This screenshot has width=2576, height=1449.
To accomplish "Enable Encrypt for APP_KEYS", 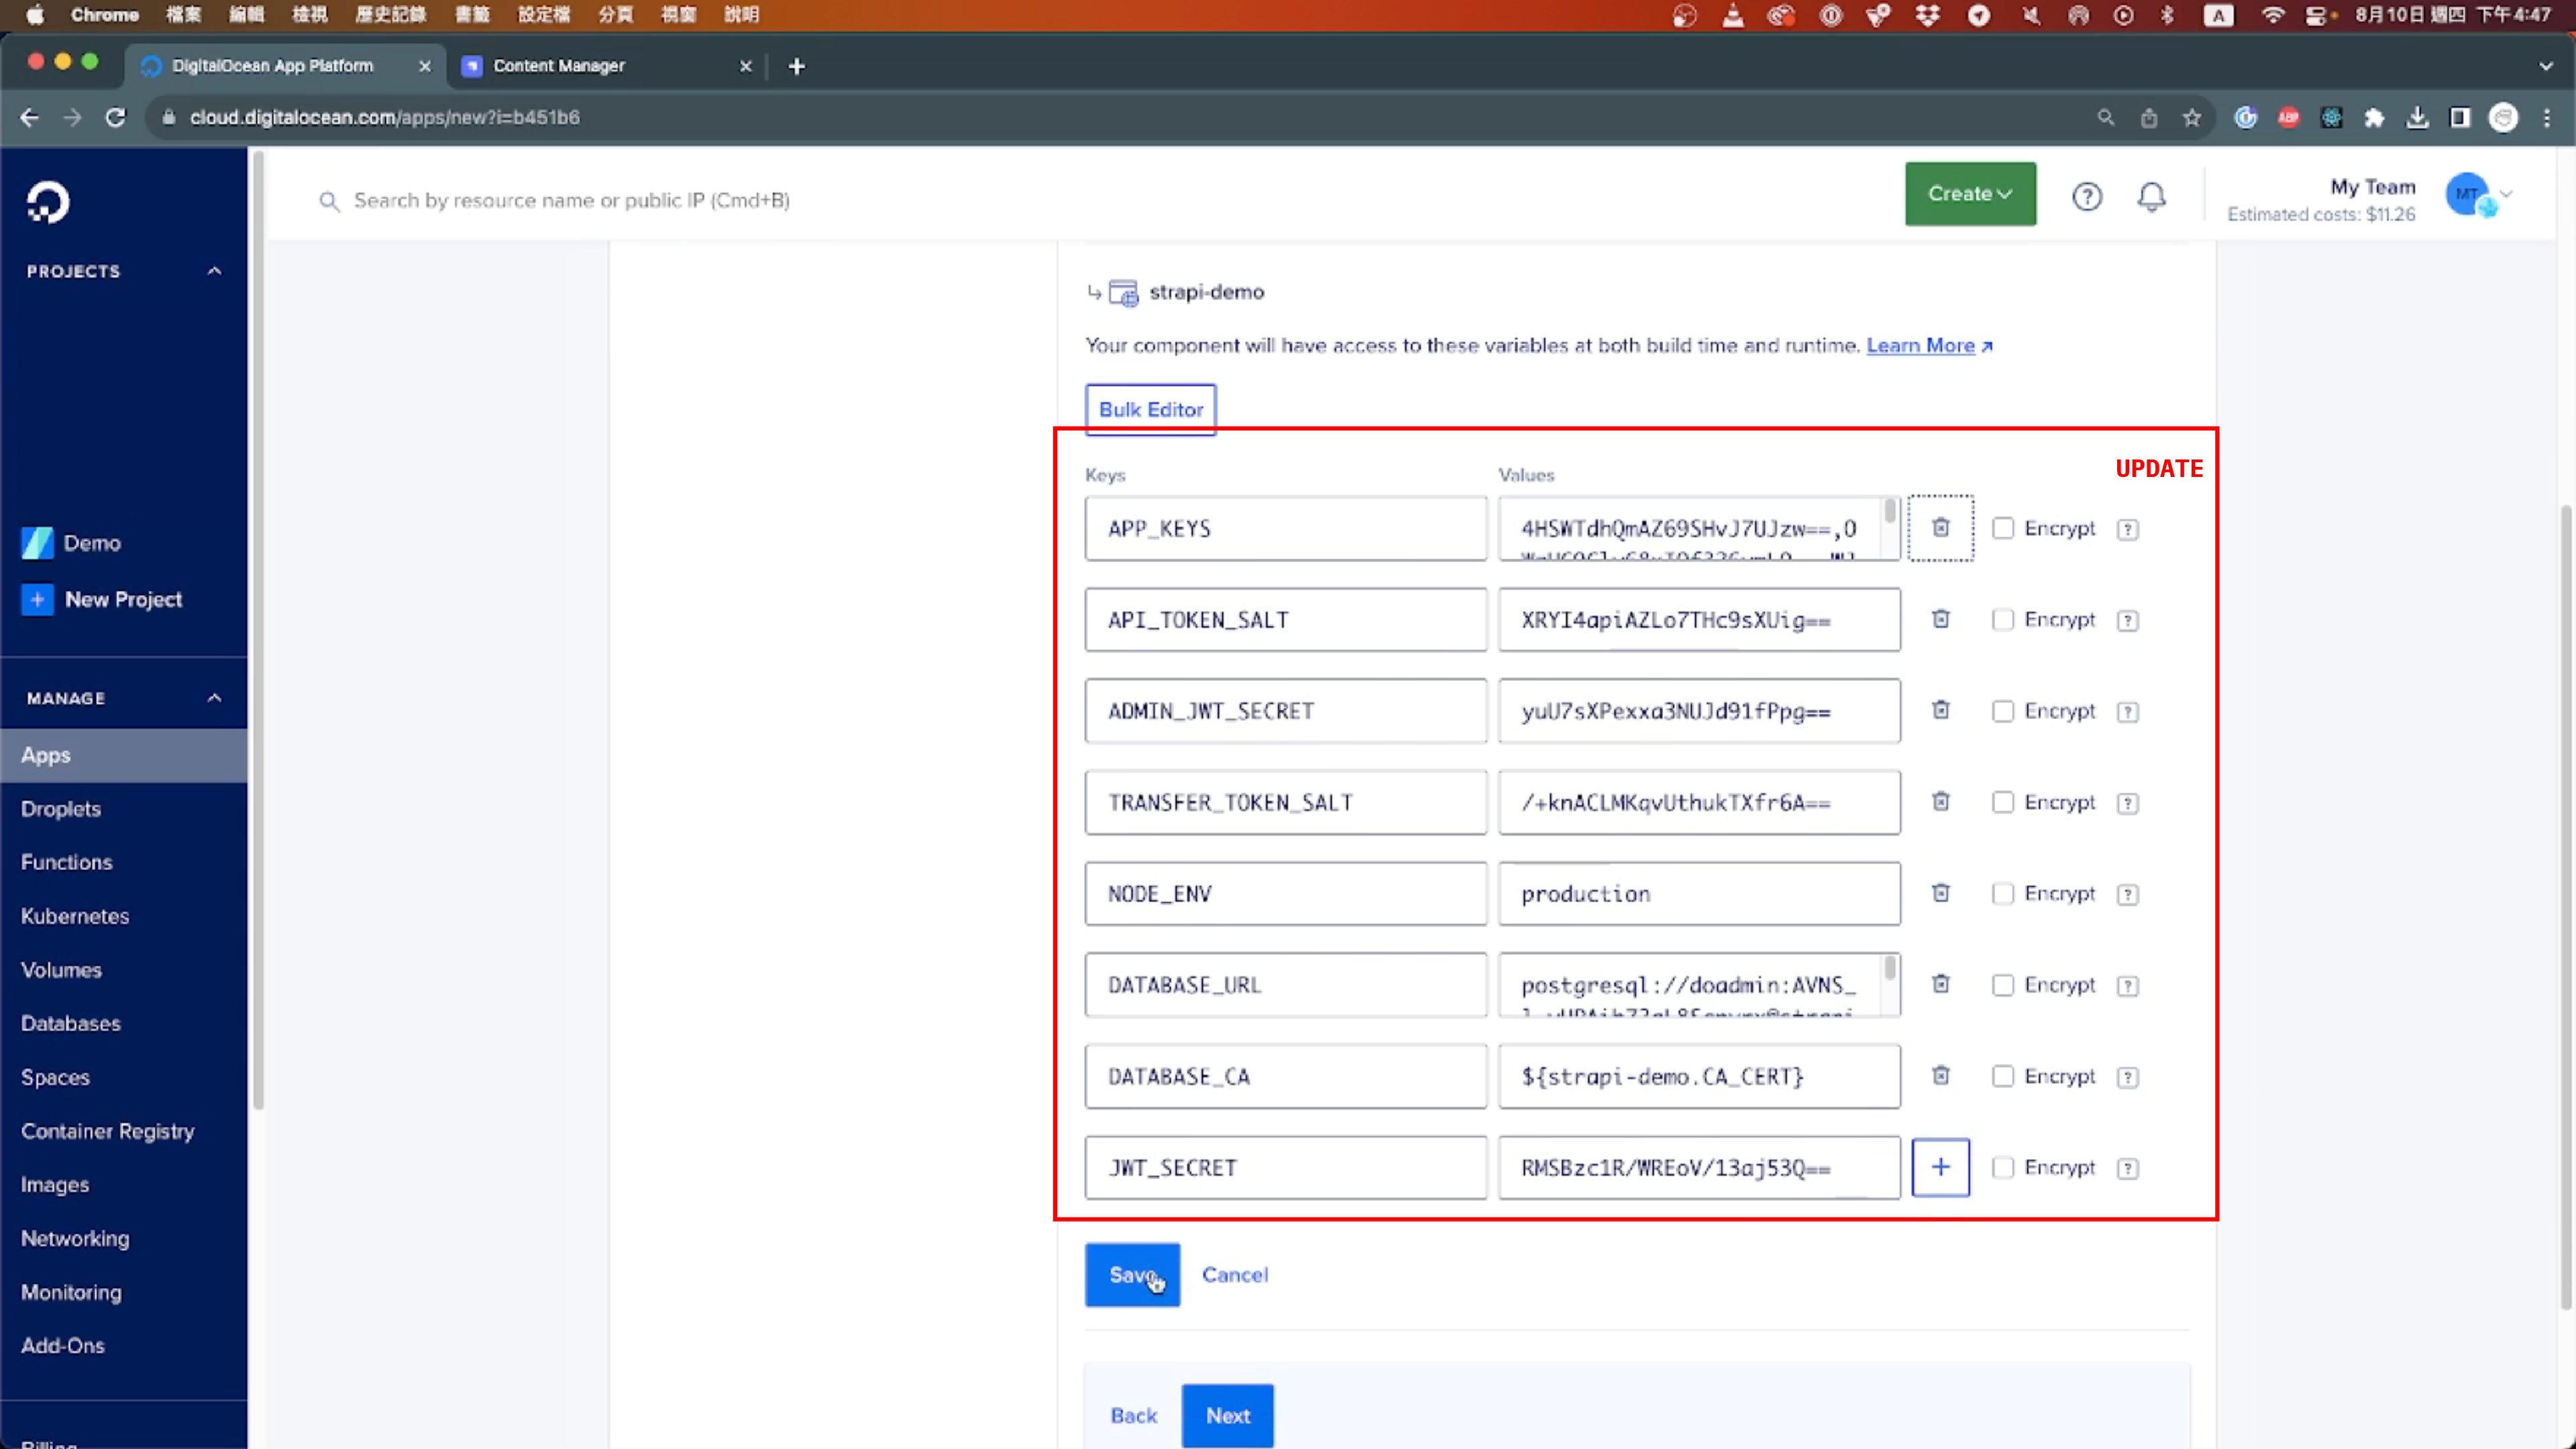I will 2004,529.
